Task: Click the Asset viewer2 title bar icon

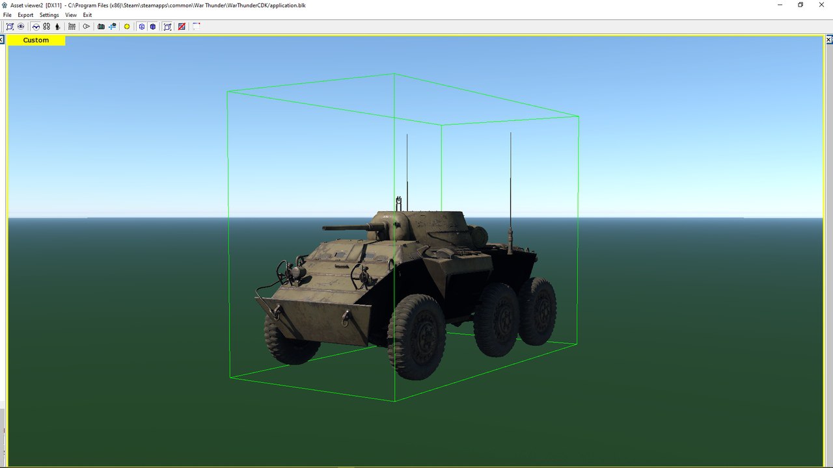Action: coord(5,5)
